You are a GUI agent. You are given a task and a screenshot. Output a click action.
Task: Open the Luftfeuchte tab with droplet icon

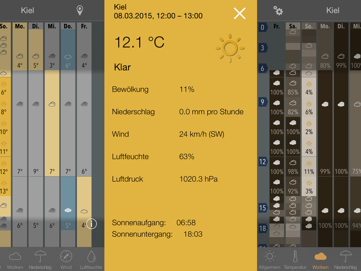click(x=91, y=260)
